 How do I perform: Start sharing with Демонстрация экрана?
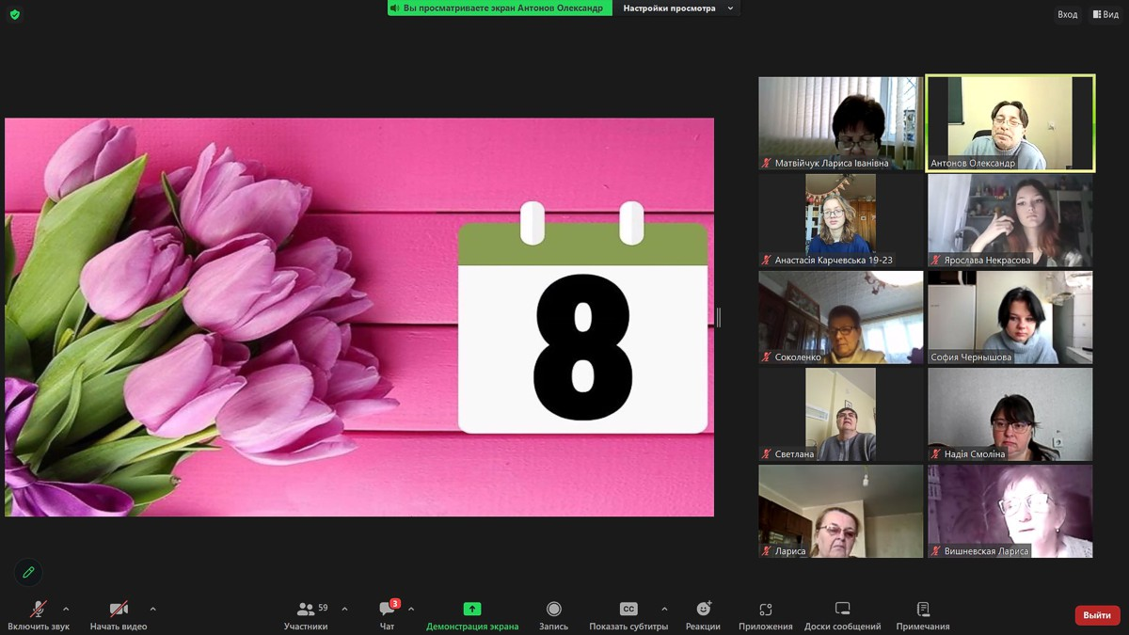[x=472, y=615]
